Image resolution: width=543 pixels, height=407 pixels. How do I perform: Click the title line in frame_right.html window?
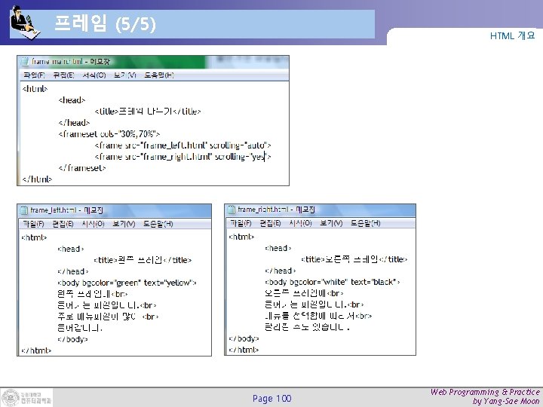(x=354, y=259)
